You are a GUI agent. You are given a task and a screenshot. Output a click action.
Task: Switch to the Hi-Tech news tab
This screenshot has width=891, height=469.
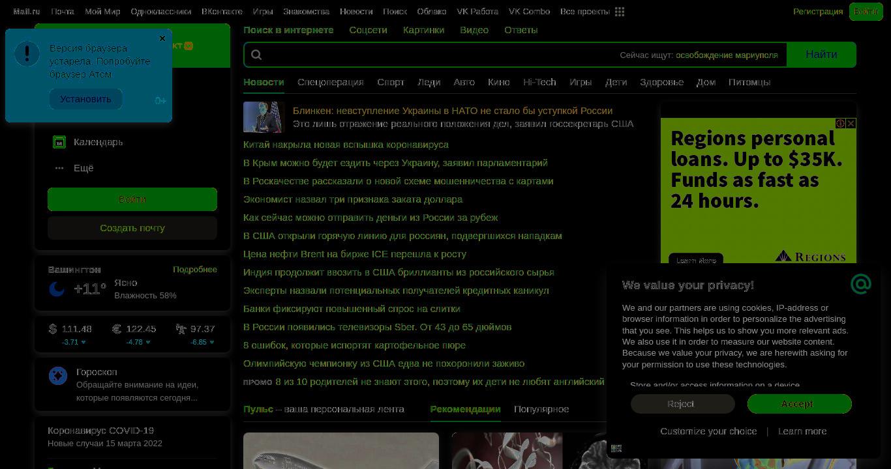click(539, 82)
